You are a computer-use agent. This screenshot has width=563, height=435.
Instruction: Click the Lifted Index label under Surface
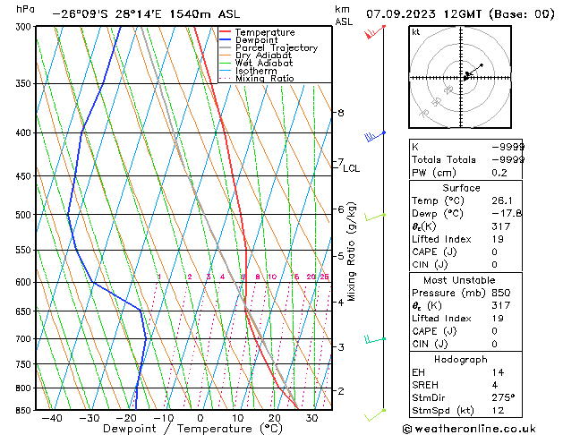441,239
